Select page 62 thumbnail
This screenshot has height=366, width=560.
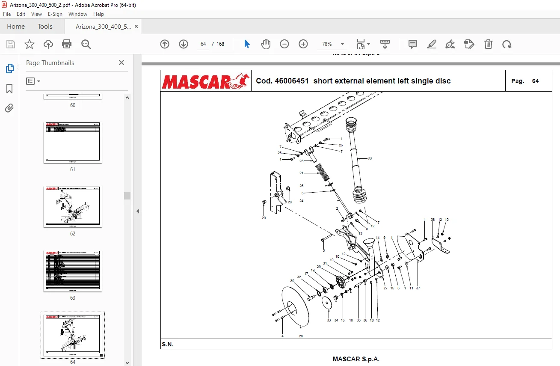coord(73,207)
